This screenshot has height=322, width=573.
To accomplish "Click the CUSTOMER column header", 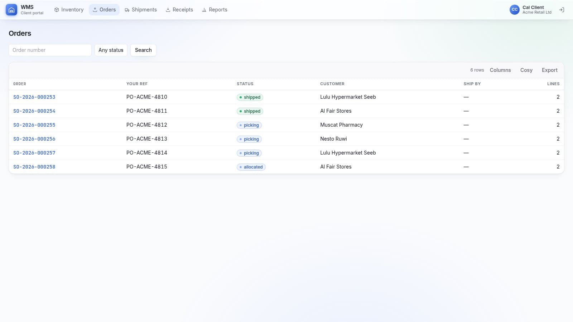I will coord(332,84).
